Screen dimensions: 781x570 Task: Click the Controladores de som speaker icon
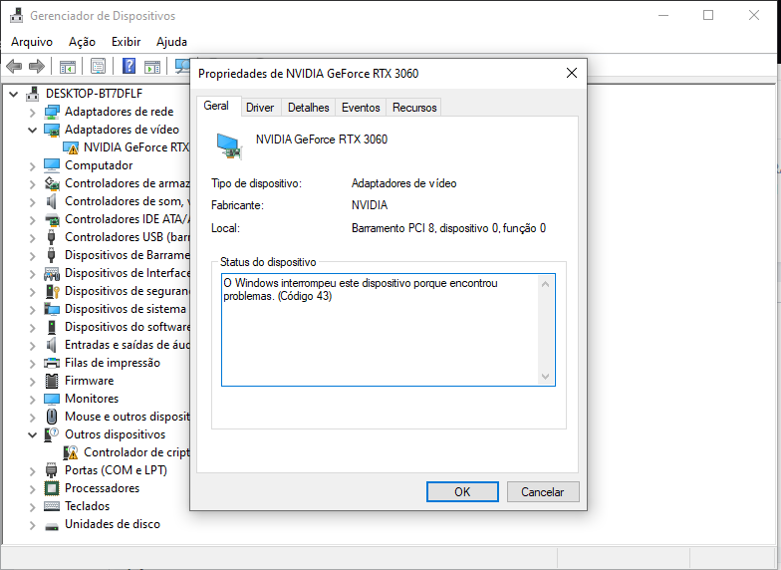[x=52, y=201]
